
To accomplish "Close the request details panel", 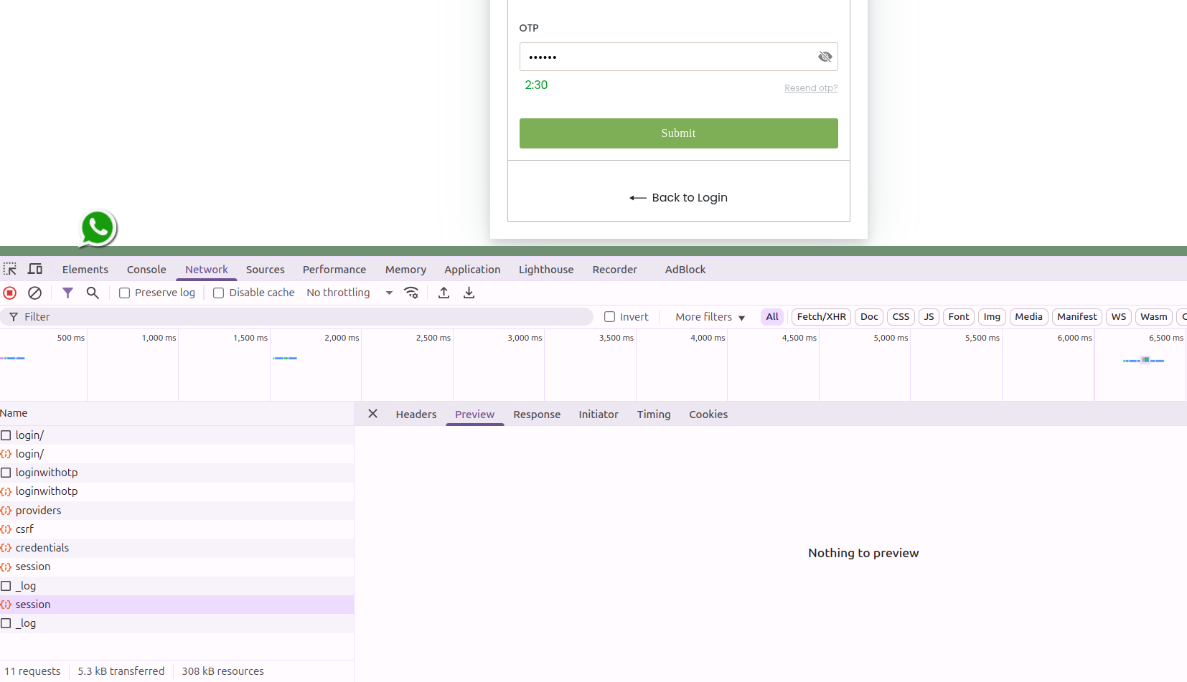I will coord(372,414).
